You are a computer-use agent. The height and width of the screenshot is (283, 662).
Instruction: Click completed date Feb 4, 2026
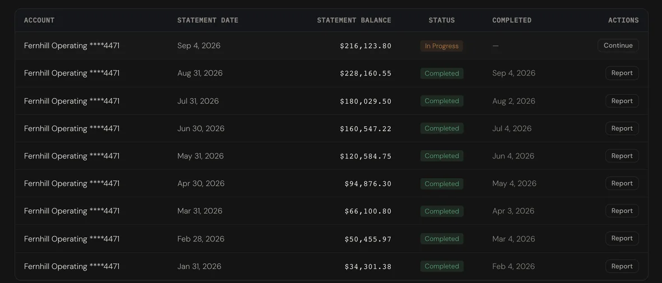click(x=513, y=266)
